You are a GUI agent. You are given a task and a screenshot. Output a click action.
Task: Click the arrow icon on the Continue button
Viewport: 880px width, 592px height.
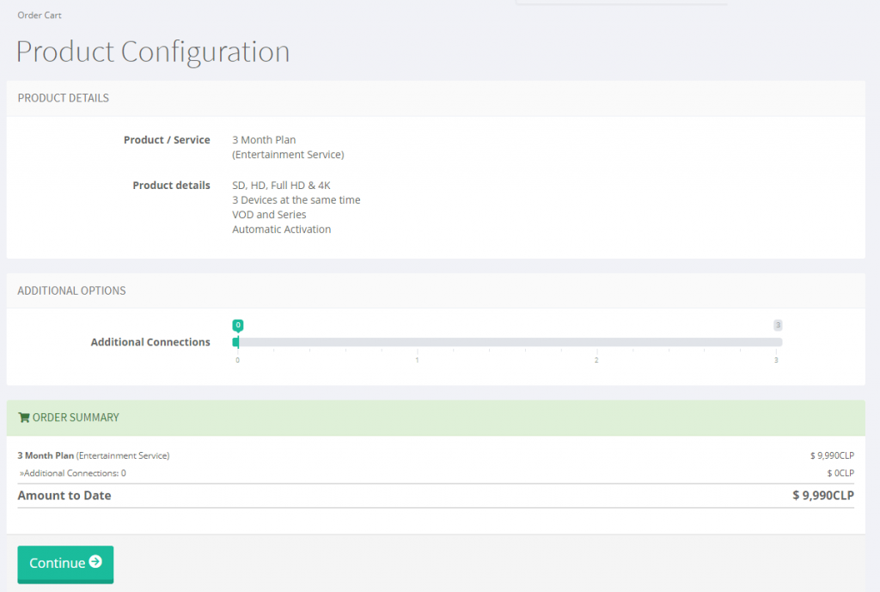(95, 562)
